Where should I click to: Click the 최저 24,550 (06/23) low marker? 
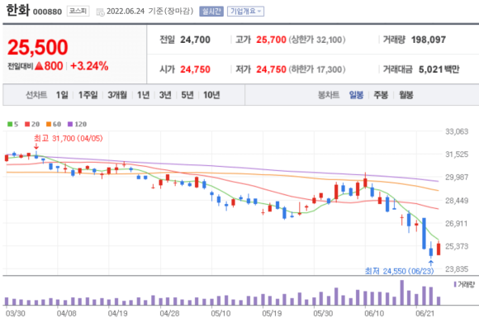pyautogui.click(x=399, y=271)
